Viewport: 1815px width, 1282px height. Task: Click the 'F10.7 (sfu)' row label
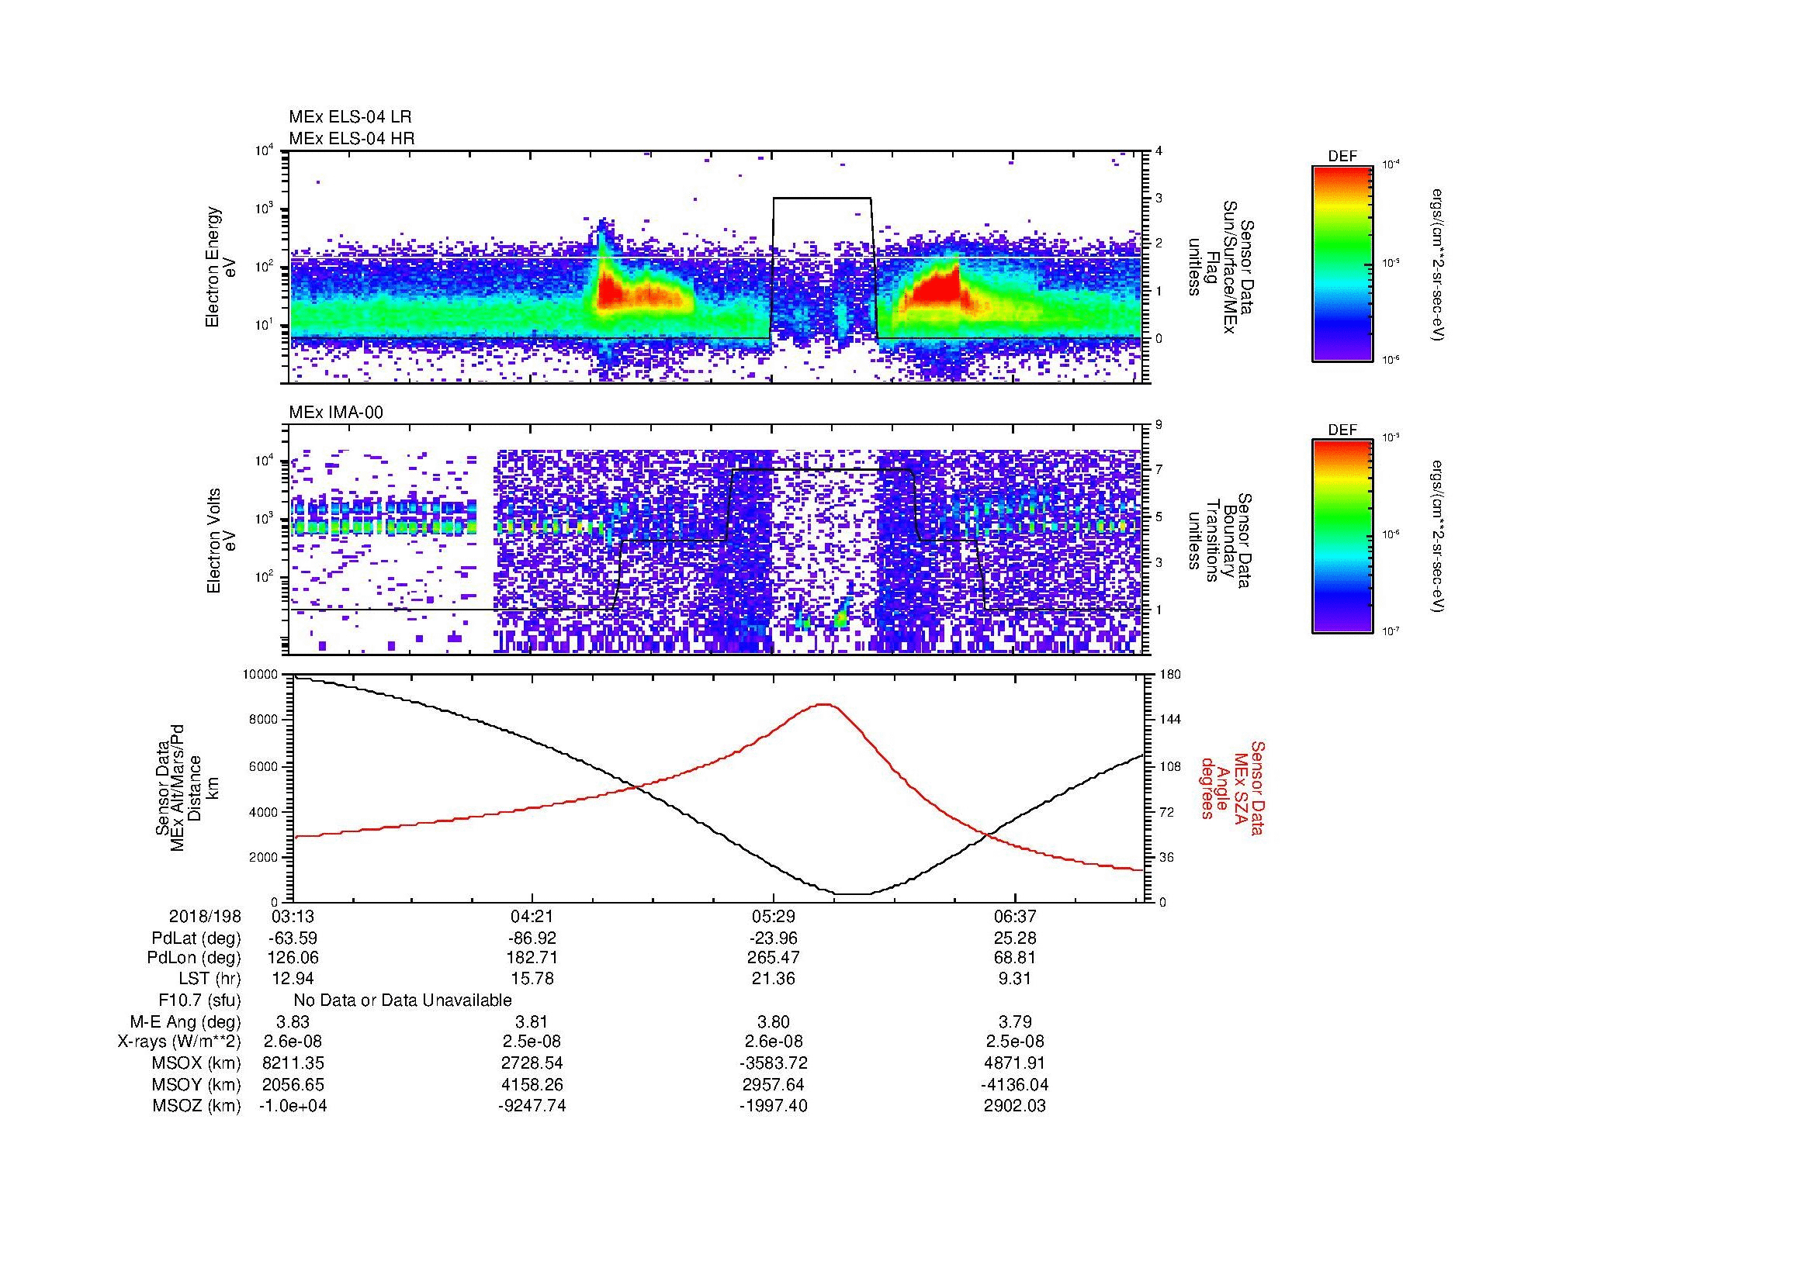(200, 1000)
